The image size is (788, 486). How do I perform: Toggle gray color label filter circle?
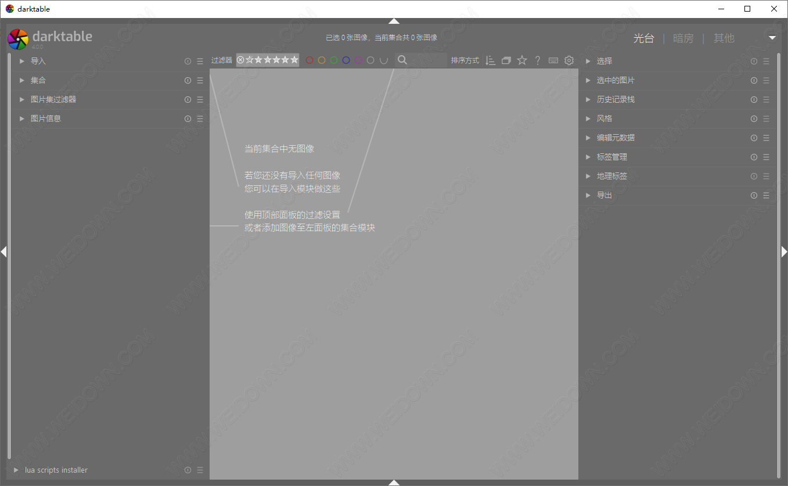370,60
